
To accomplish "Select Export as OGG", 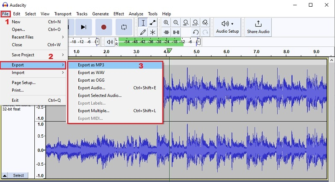I will click(x=115, y=80).
